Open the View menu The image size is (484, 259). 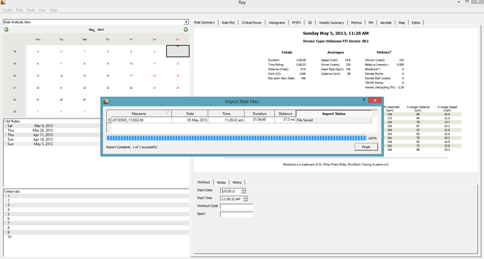pyautogui.click(x=42, y=10)
